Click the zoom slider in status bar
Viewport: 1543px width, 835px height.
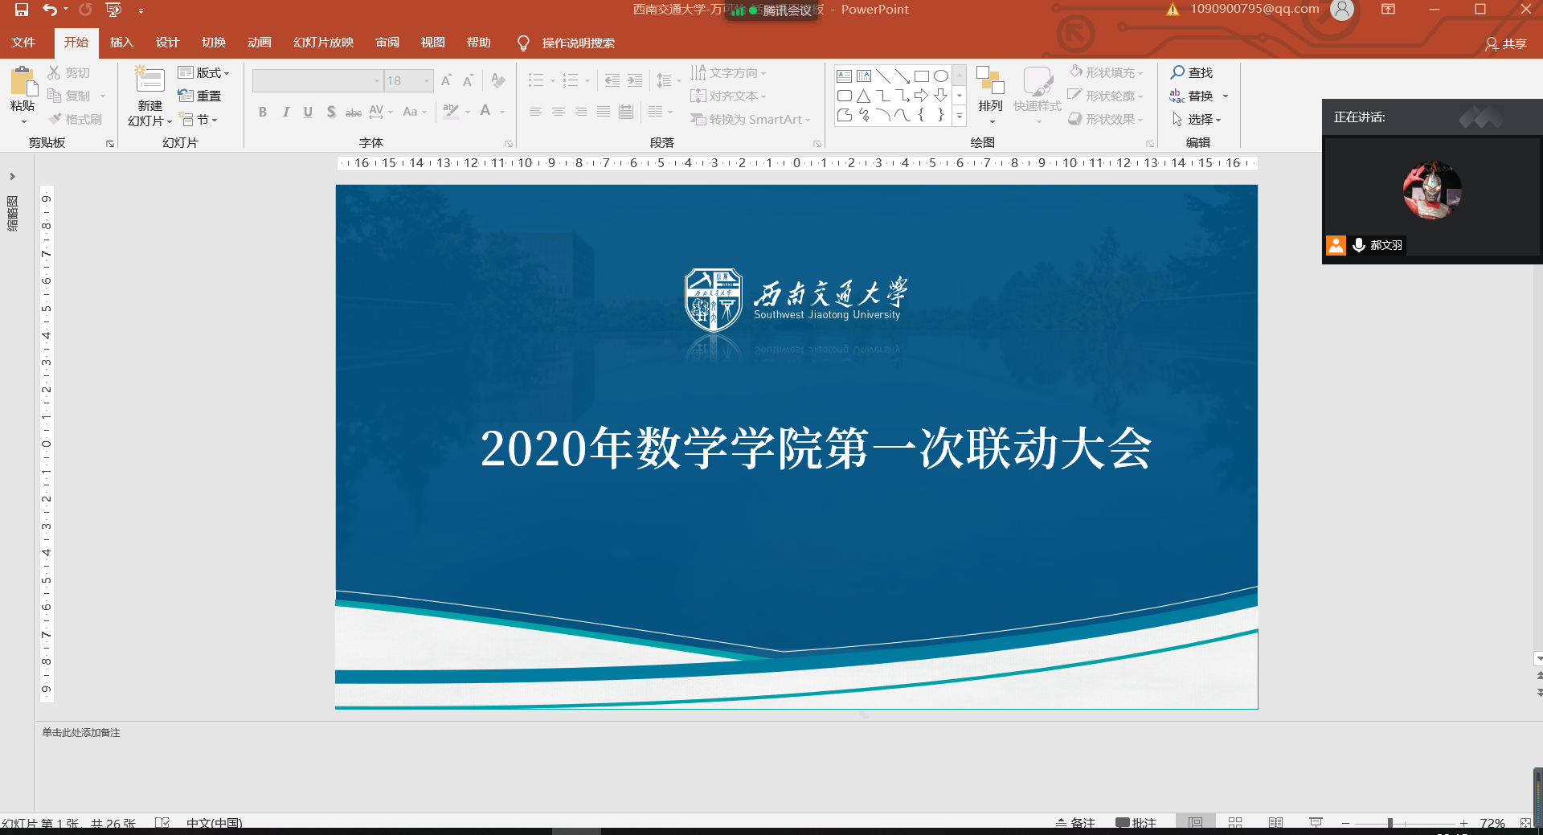click(x=1390, y=823)
